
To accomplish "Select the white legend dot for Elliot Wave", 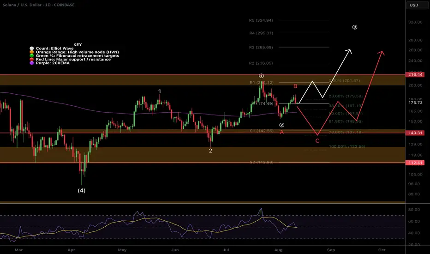I will (x=32, y=48).
